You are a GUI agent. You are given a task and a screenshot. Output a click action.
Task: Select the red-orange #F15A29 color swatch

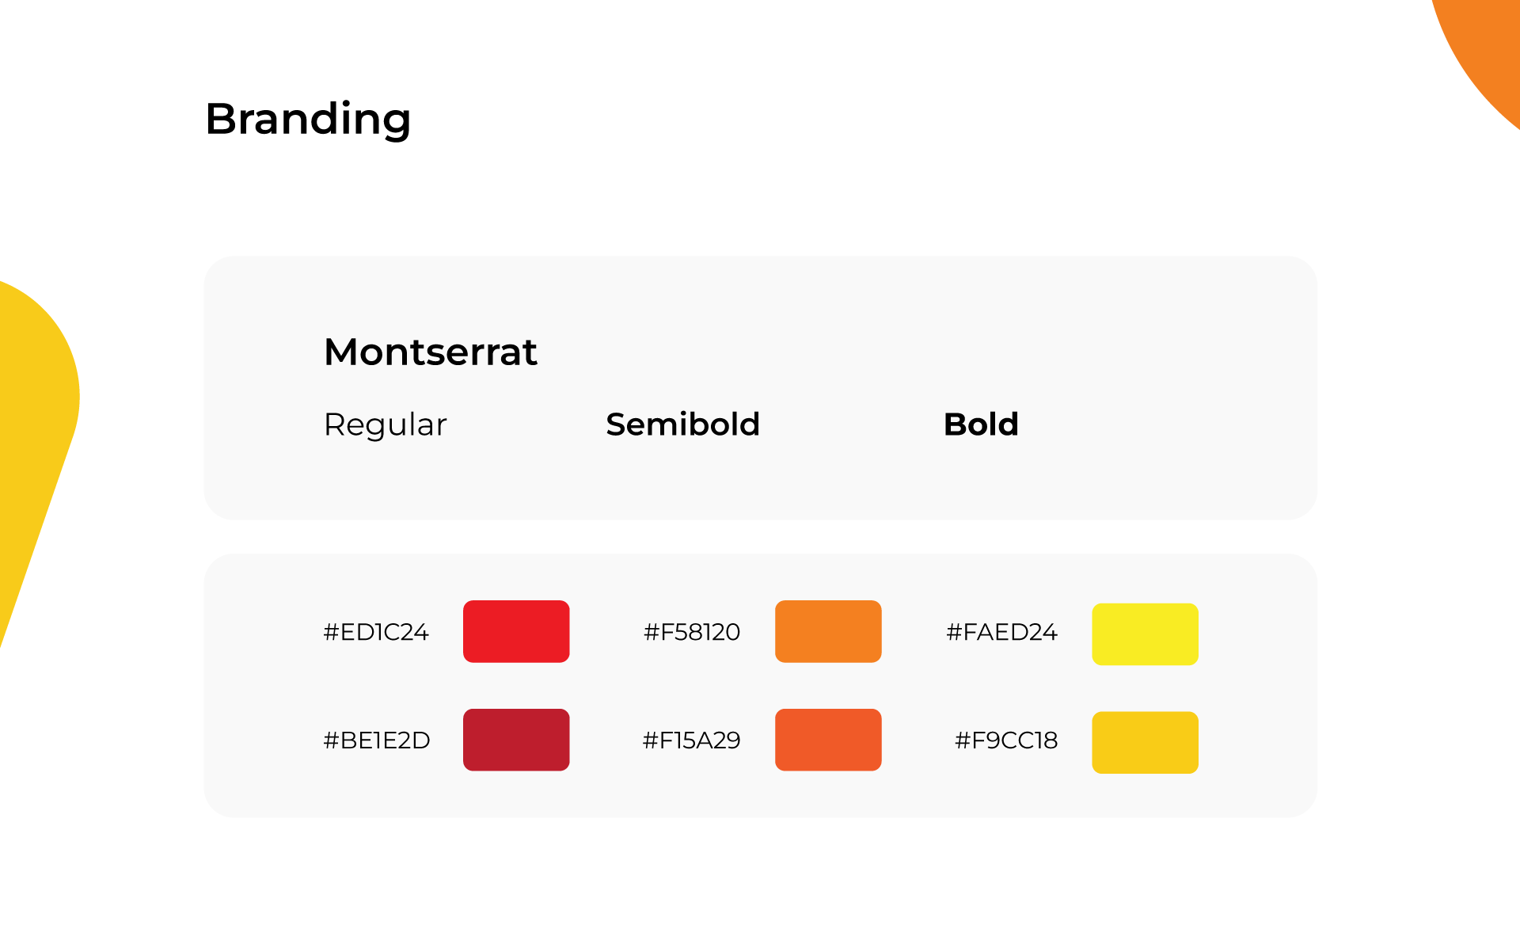tap(828, 740)
